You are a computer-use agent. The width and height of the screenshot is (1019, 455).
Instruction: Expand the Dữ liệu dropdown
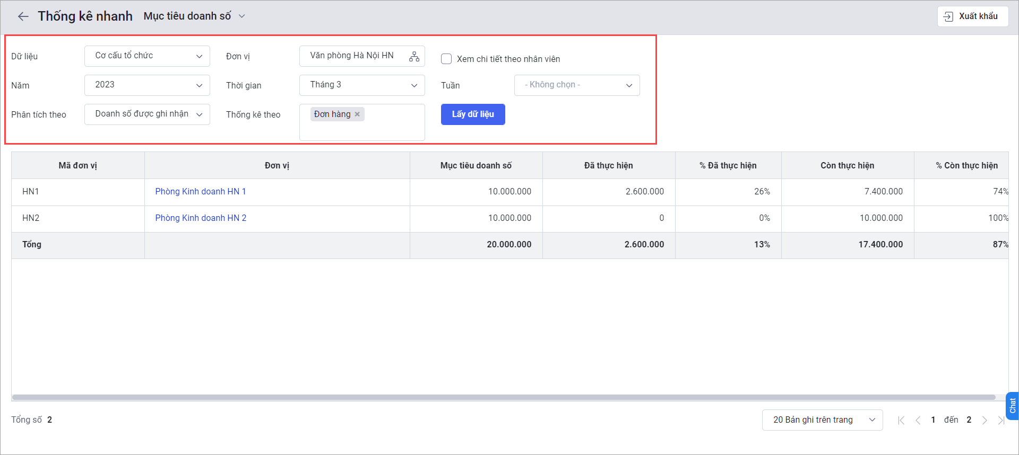(147, 56)
